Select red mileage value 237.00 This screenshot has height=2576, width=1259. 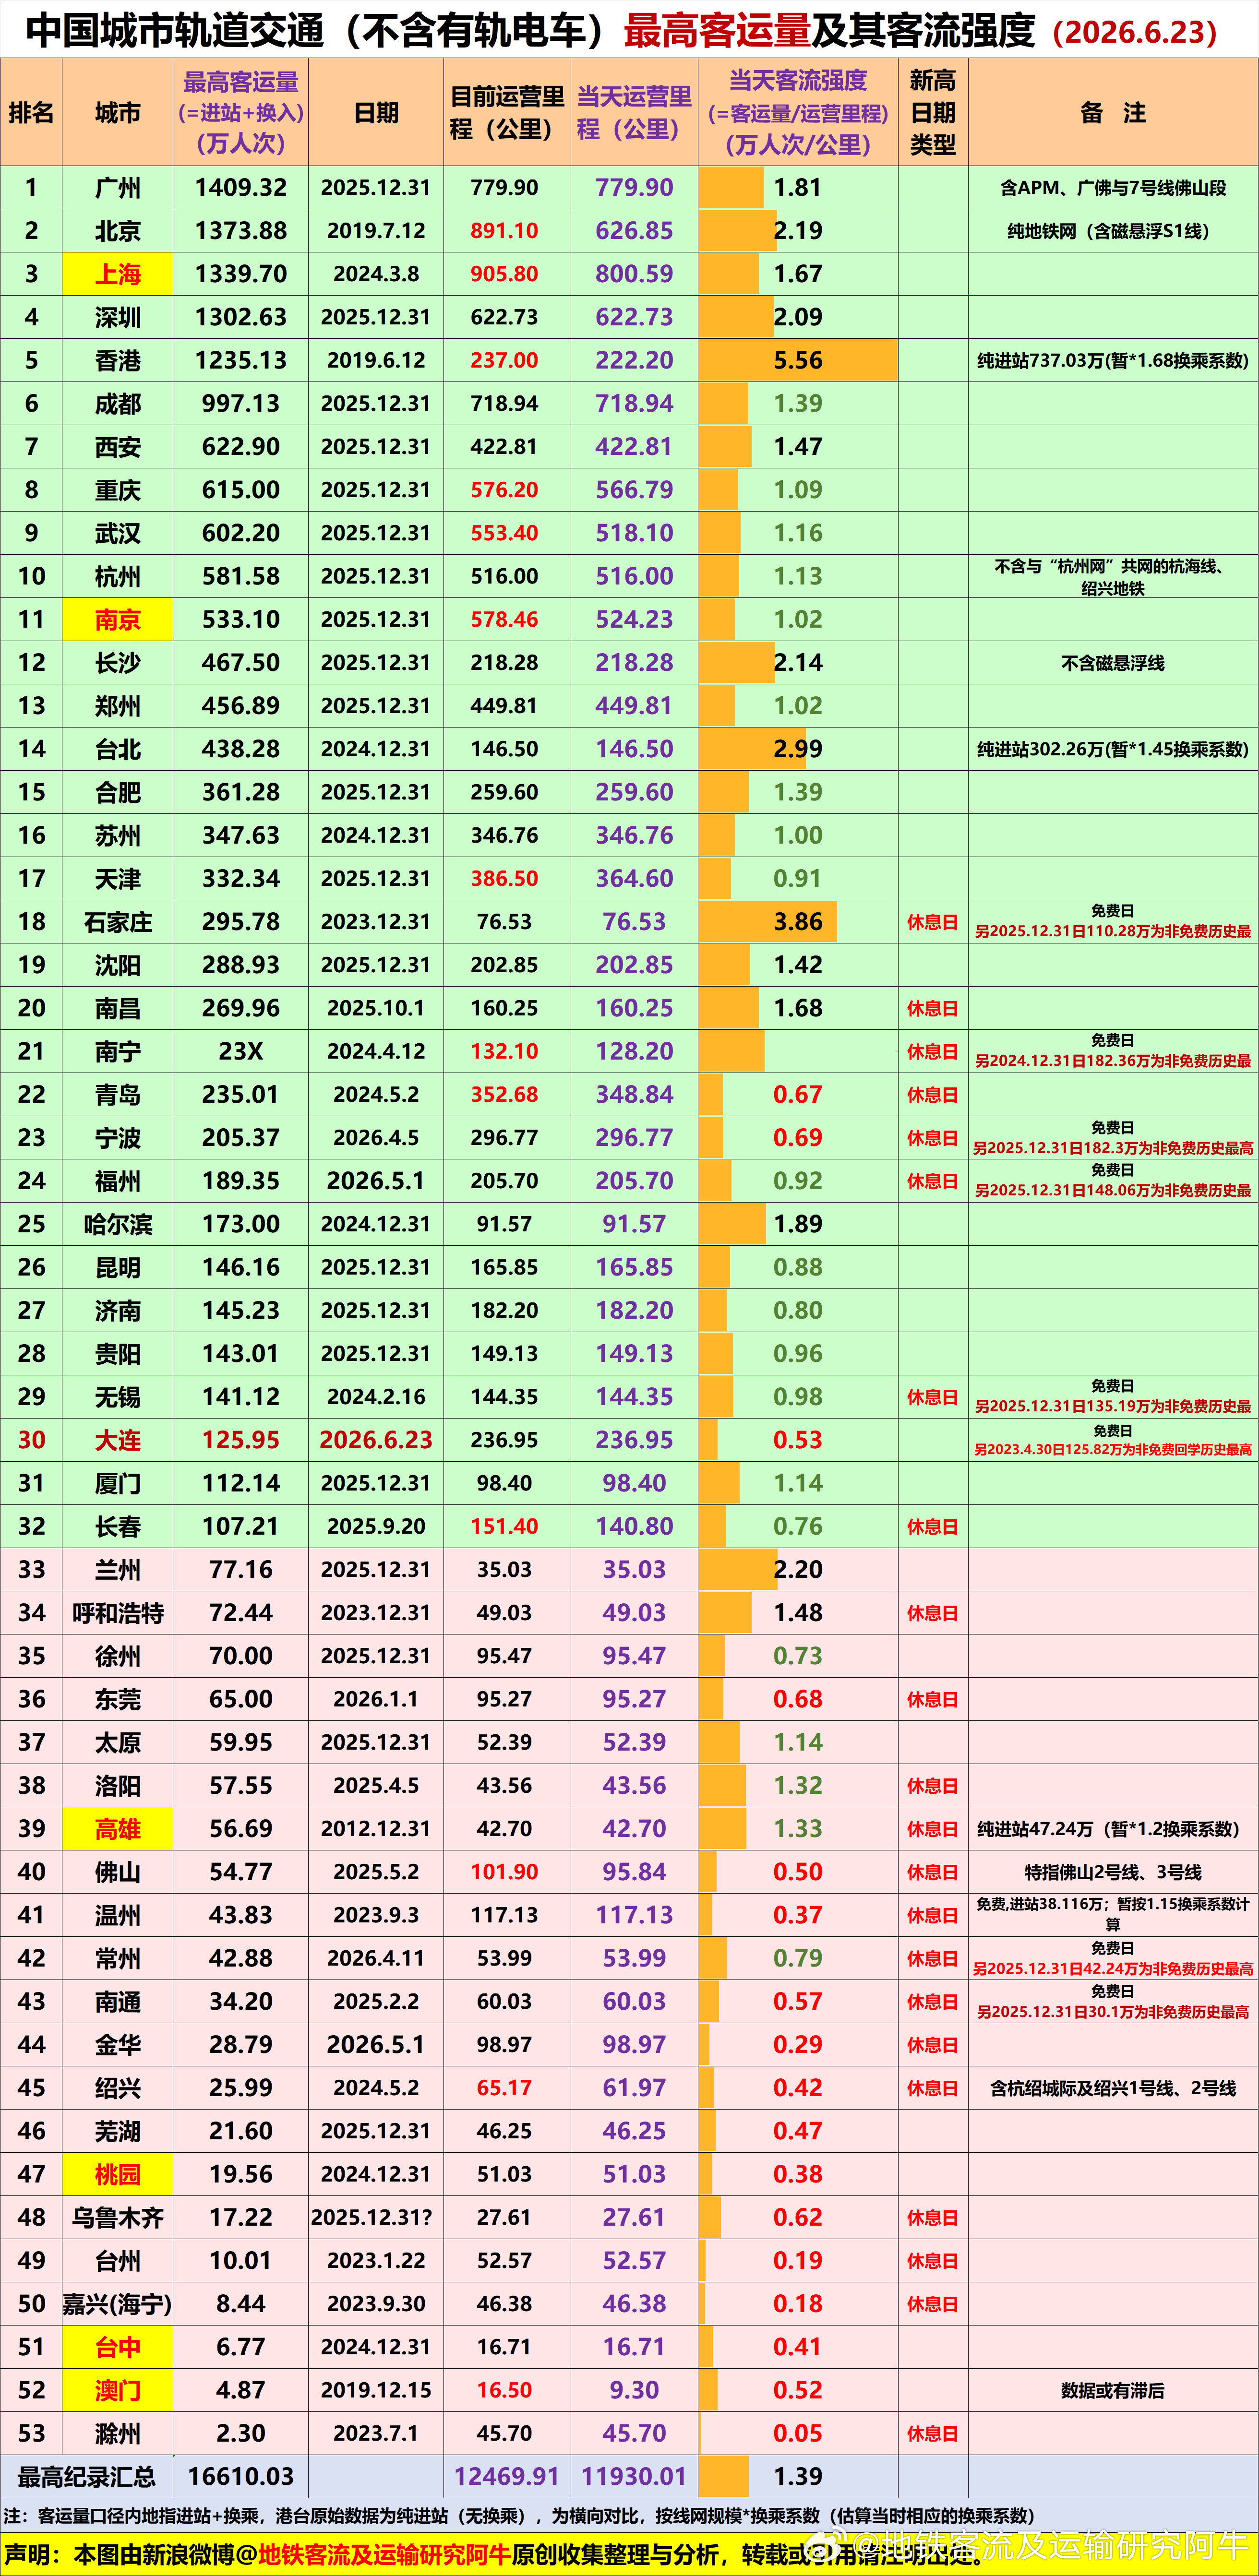click(504, 360)
